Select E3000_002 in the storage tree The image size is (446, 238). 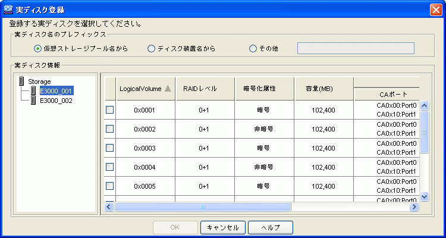tap(56, 101)
